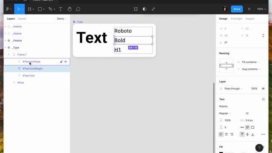Select the Move tool

point(19,9)
